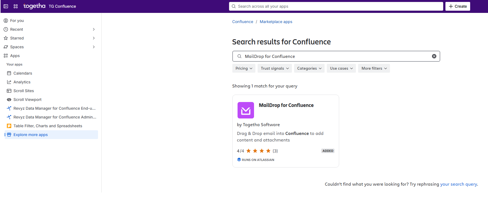The image size is (488, 201).
Task: Open Analytics in Your apps
Action: [x=22, y=82]
